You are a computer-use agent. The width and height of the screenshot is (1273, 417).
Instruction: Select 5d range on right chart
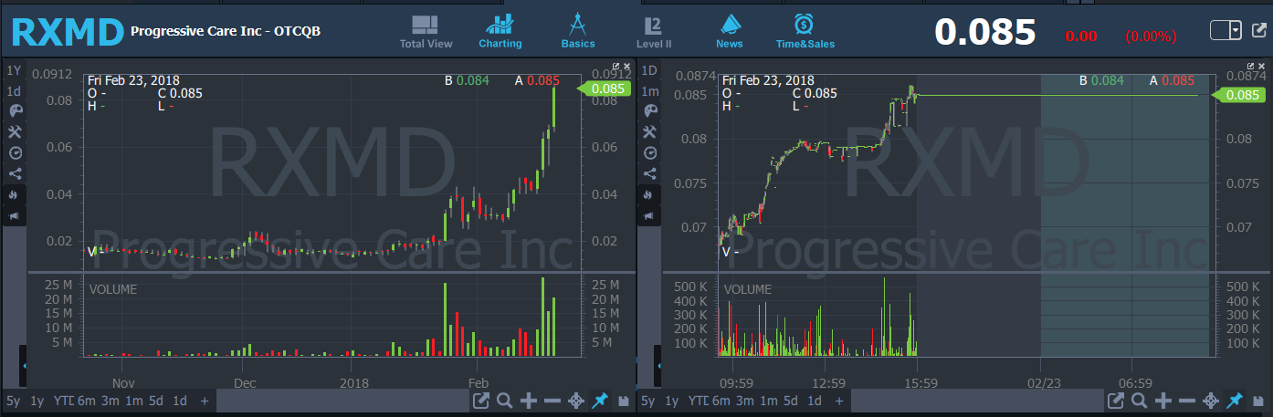[793, 401]
